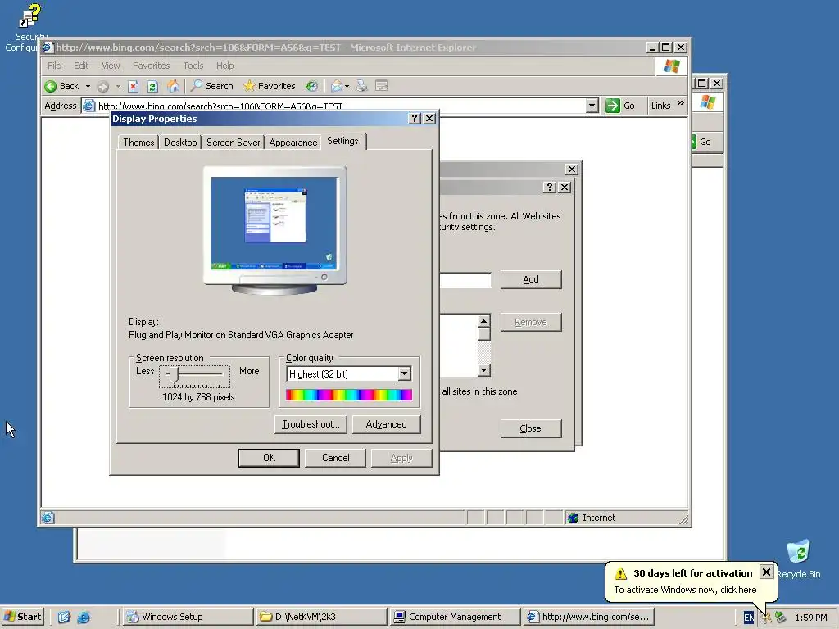Screen dimensions: 839x629
Task: Click the green Go arrow button
Action: (613, 106)
